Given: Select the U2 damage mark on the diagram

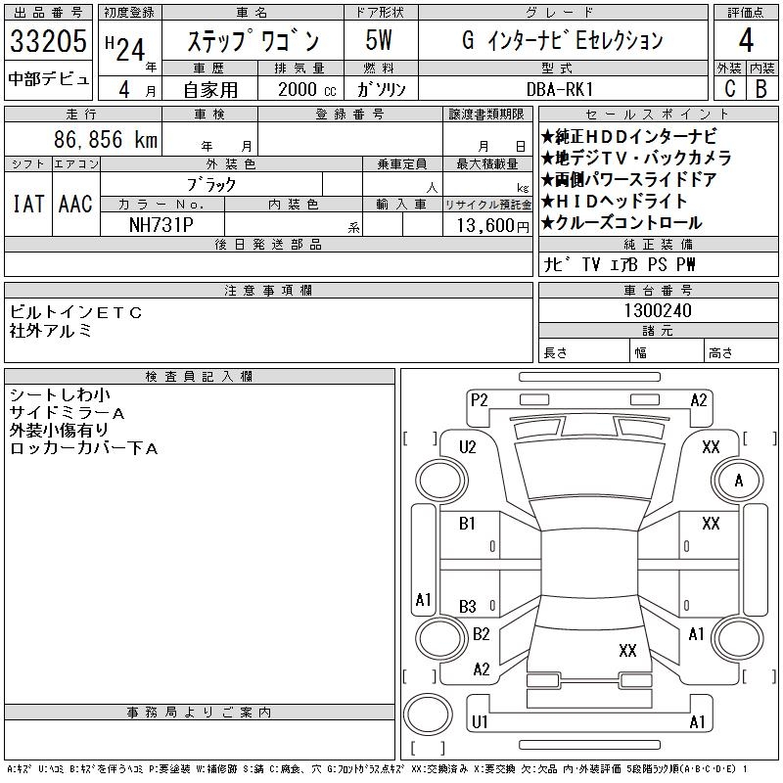Looking at the screenshot, I should pos(468,447).
